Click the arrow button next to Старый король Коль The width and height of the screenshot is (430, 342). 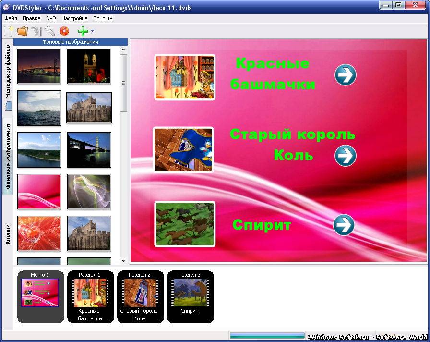(346, 155)
